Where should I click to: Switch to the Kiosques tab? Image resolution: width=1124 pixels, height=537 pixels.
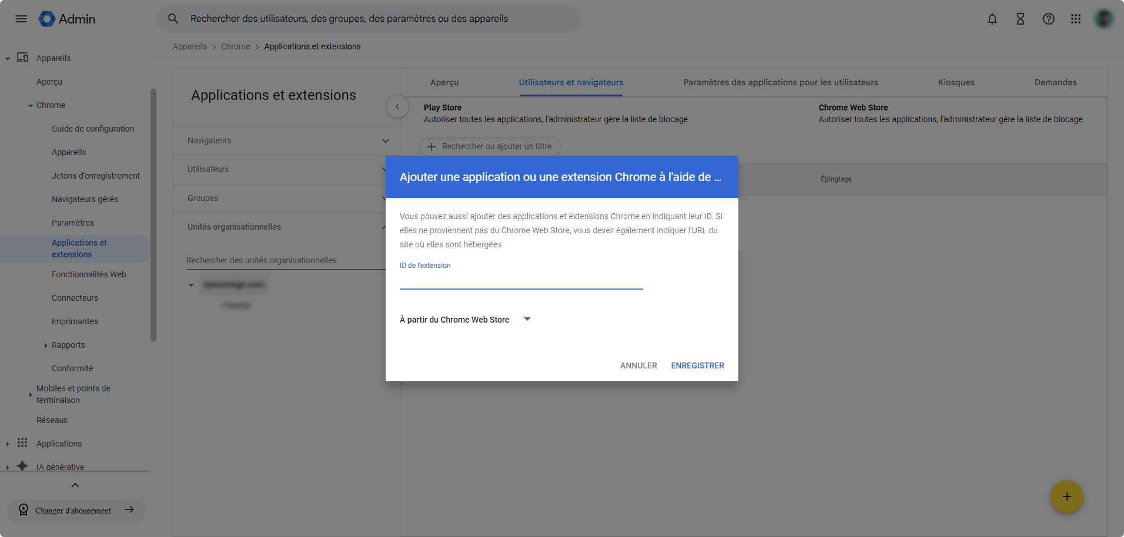click(956, 82)
